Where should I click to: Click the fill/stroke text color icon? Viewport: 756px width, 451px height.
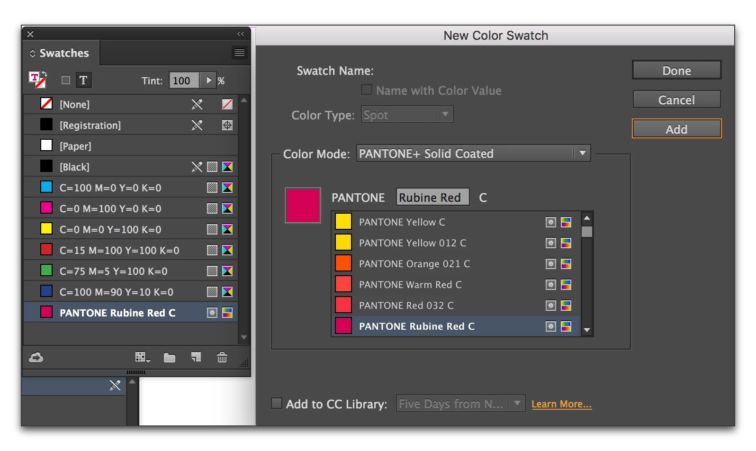[37, 80]
